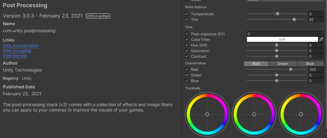Open the View changelog link
Screen dimensions: 327x138
point(17,51)
